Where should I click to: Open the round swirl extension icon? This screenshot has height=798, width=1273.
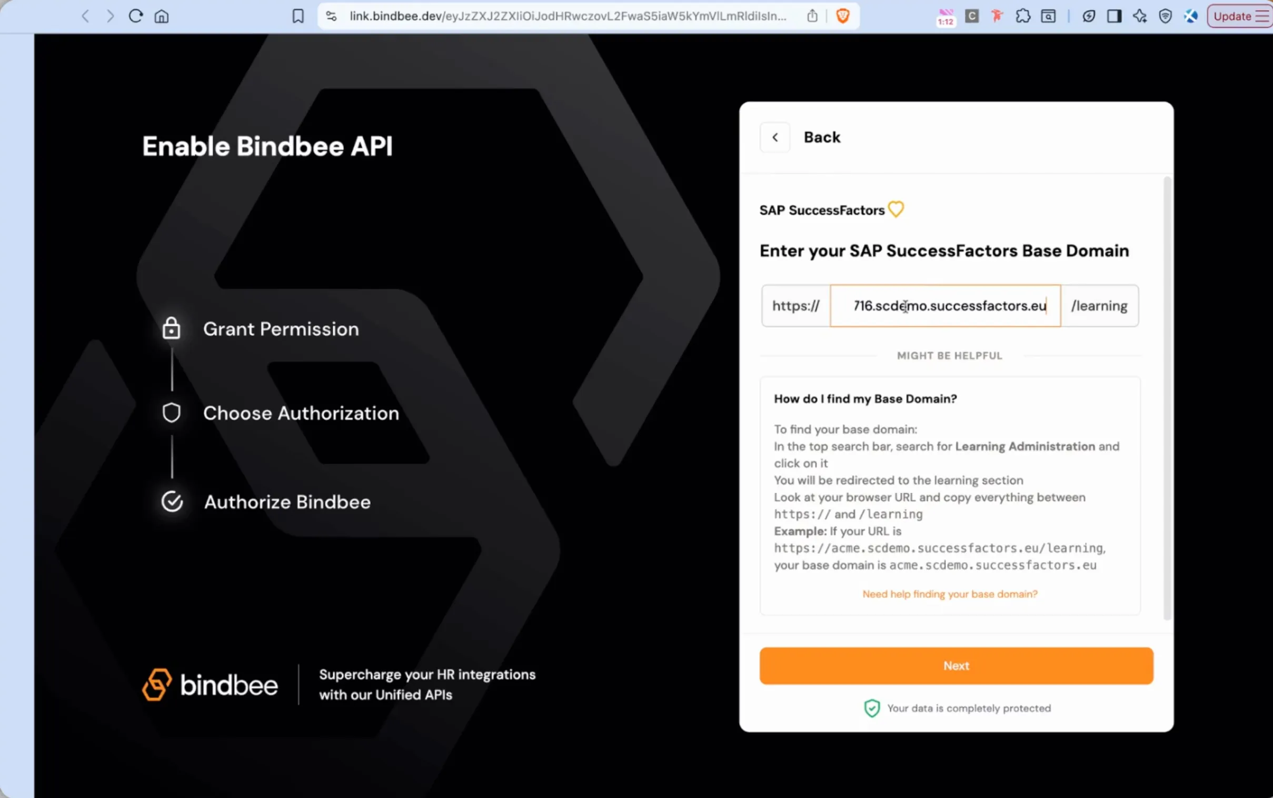tap(1089, 16)
